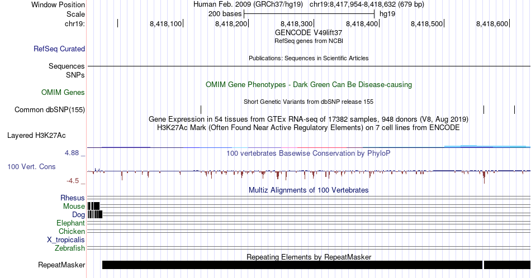Click 'Publications: Sequences in Scientific Articles' title

[x=309, y=58]
